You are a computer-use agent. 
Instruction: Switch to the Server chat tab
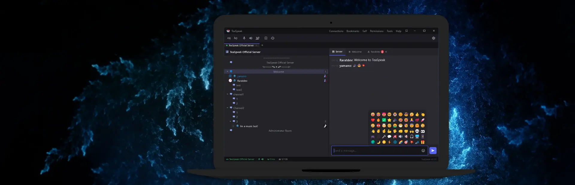337,52
